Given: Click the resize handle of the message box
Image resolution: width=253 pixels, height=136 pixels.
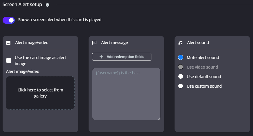Looking at the screenshot, I should pyautogui.click(x=159, y=118).
